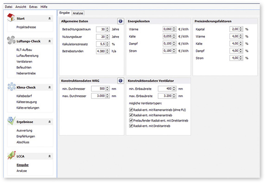Viewport: 266px width, 184px height.
Task: Collapse the Lüftungs-Check sidebar section
Action: (x=50, y=41)
